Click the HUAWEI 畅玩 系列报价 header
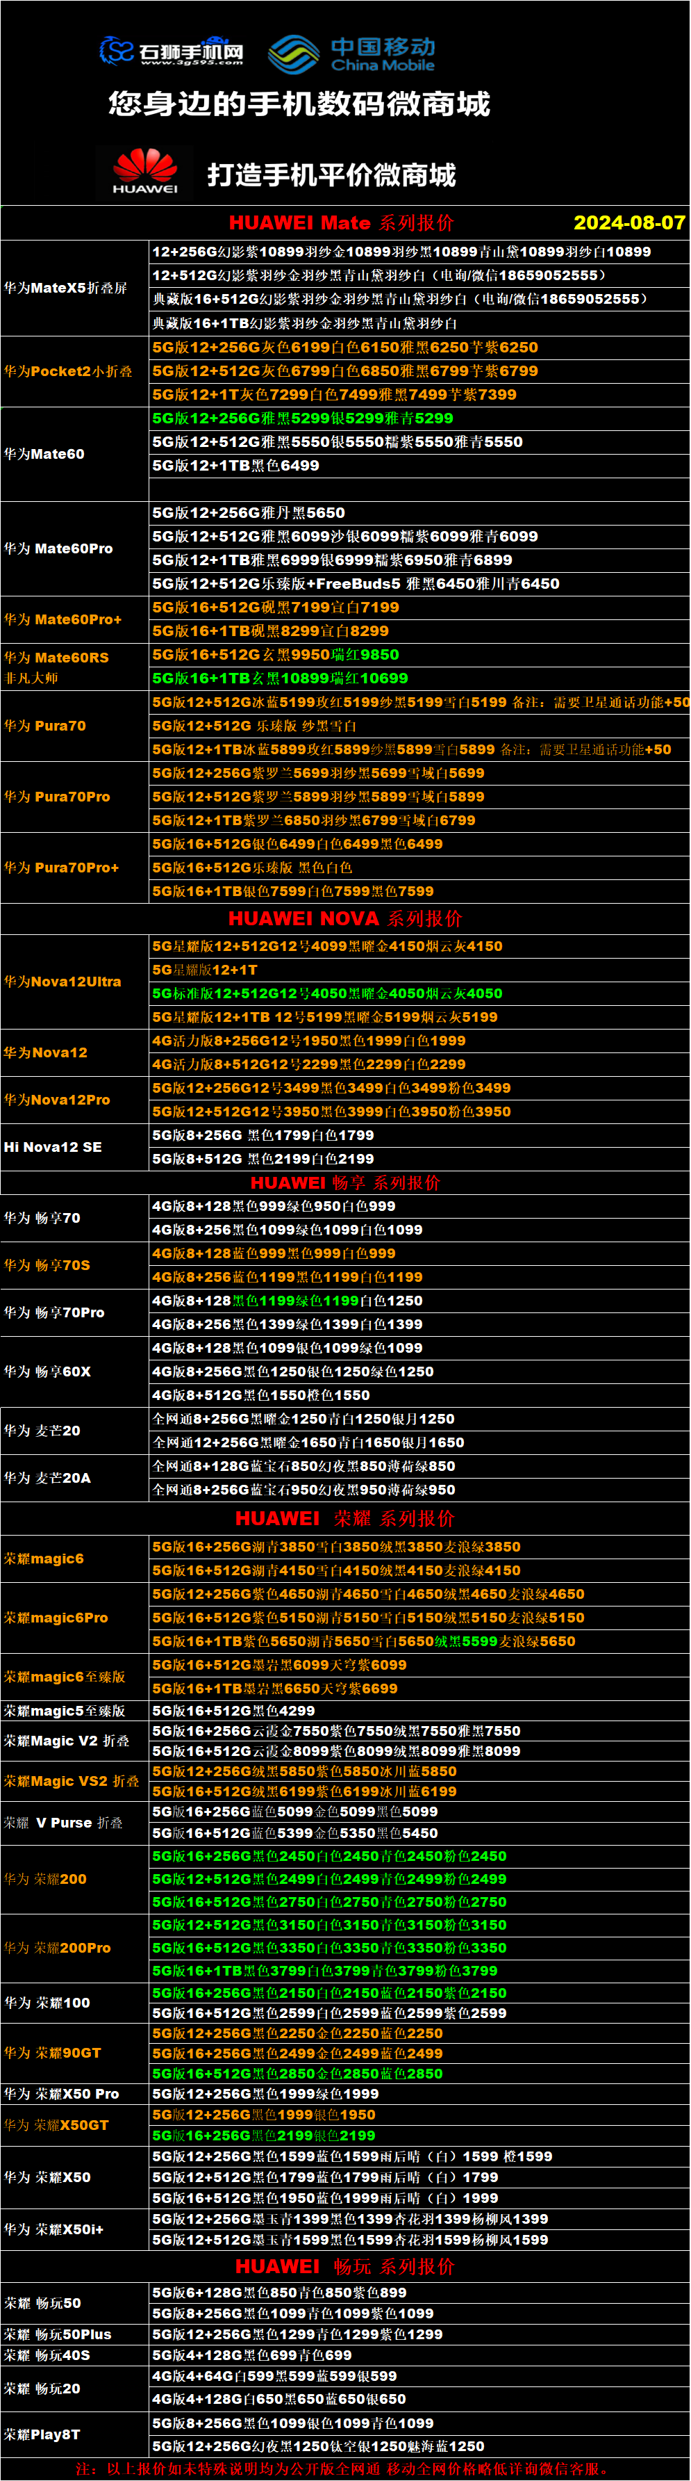The height and width of the screenshot is (2481, 691). (x=344, y=2267)
